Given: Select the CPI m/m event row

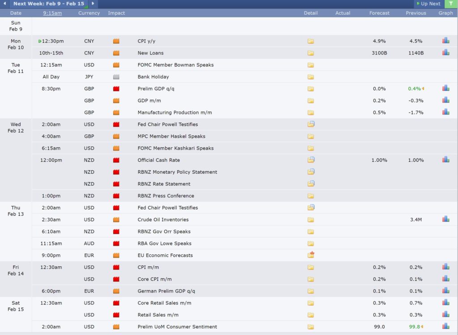Looking at the screenshot, I should [x=245, y=267].
